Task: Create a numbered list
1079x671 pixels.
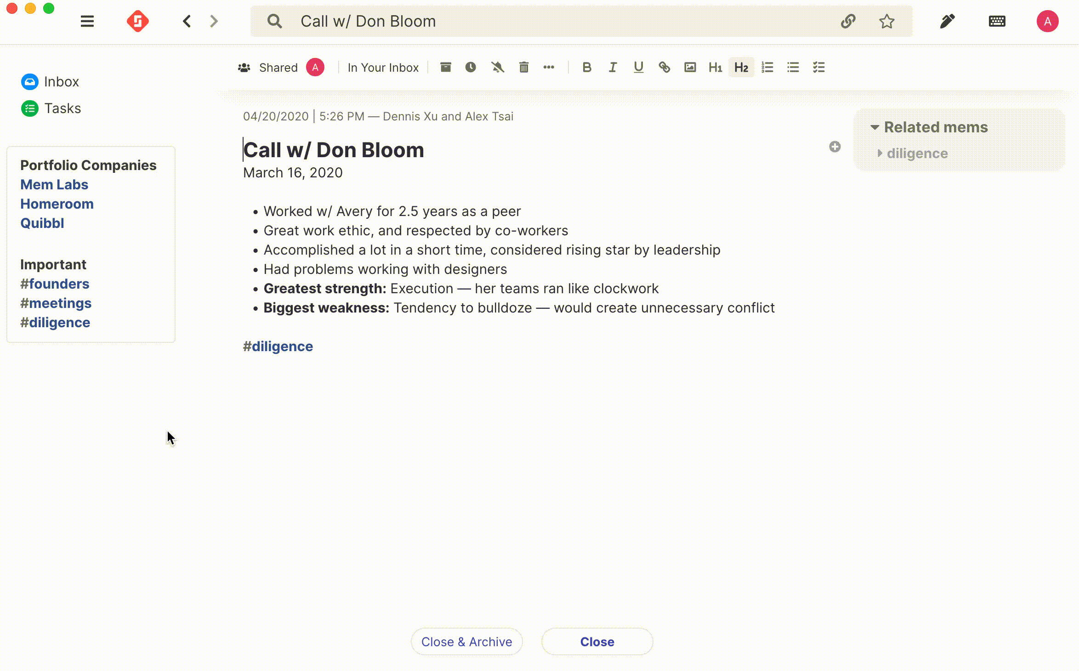Action: [767, 67]
